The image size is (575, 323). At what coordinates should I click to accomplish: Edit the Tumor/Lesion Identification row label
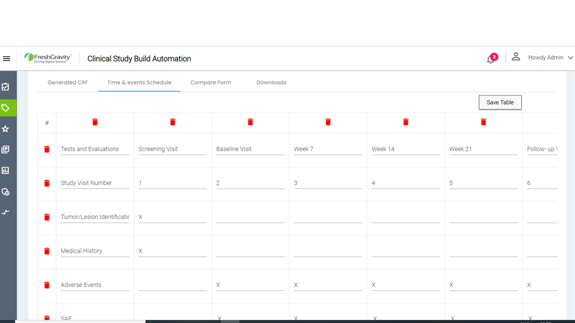coord(95,217)
